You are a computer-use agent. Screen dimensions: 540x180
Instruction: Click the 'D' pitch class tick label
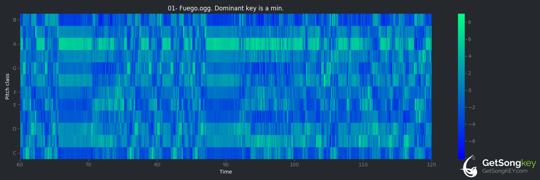(x=15, y=129)
